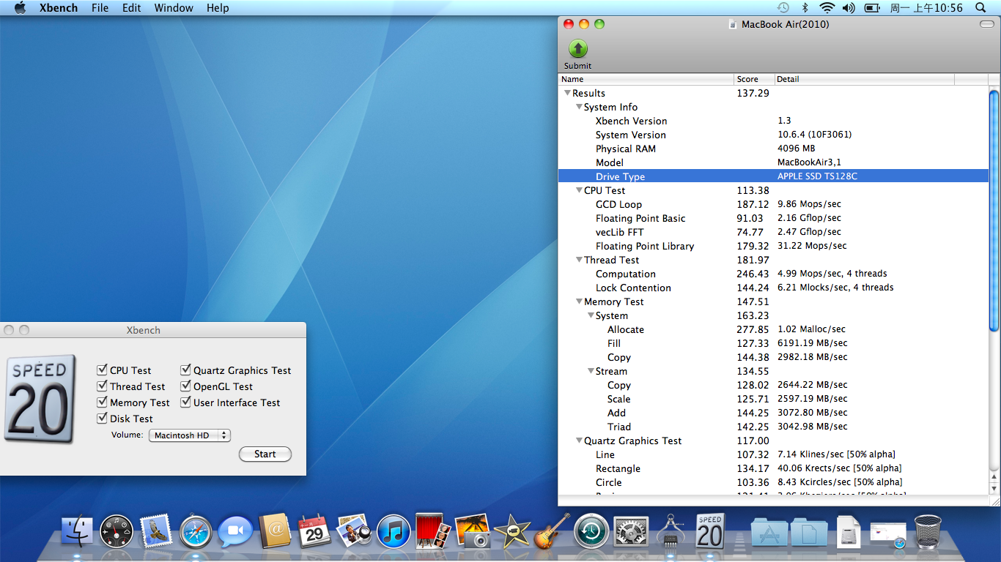The image size is (1001, 562).
Task: Click the scroll up arrow in results
Action: (x=994, y=476)
